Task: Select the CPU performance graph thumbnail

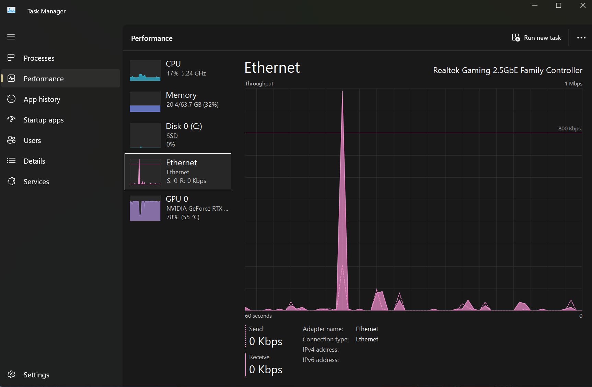Action: click(x=145, y=71)
